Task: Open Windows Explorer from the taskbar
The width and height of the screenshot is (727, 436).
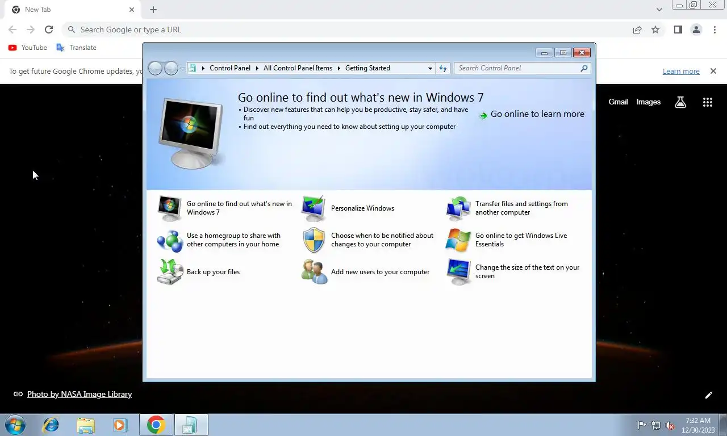Action: [86, 425]
